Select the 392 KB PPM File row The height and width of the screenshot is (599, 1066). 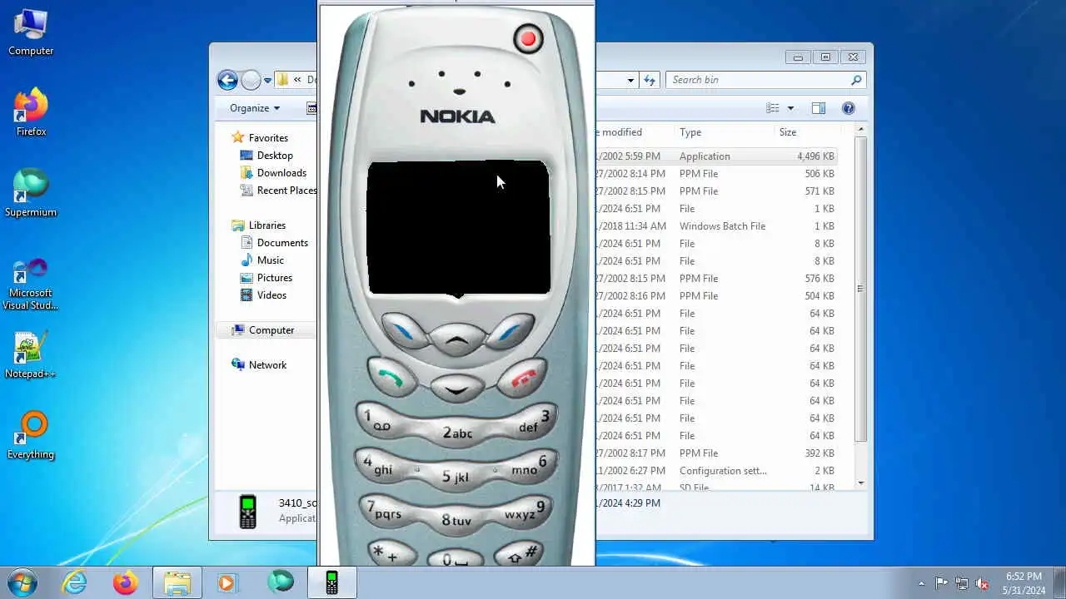(716, 453)
